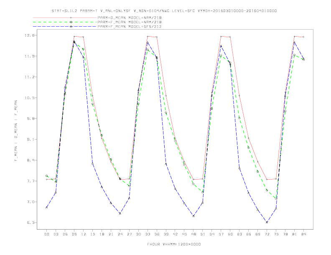Click the x-axis tick label 06
The height and width of the screenshot is (255, 331).
pyautogui.click(x=65, y=234)
